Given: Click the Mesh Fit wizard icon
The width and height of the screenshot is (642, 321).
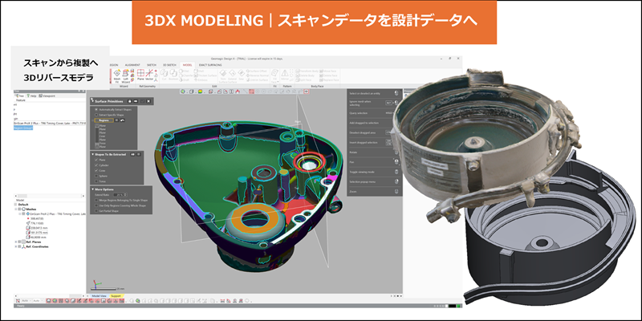Looking at the screenshot, I should coord(117,75).
